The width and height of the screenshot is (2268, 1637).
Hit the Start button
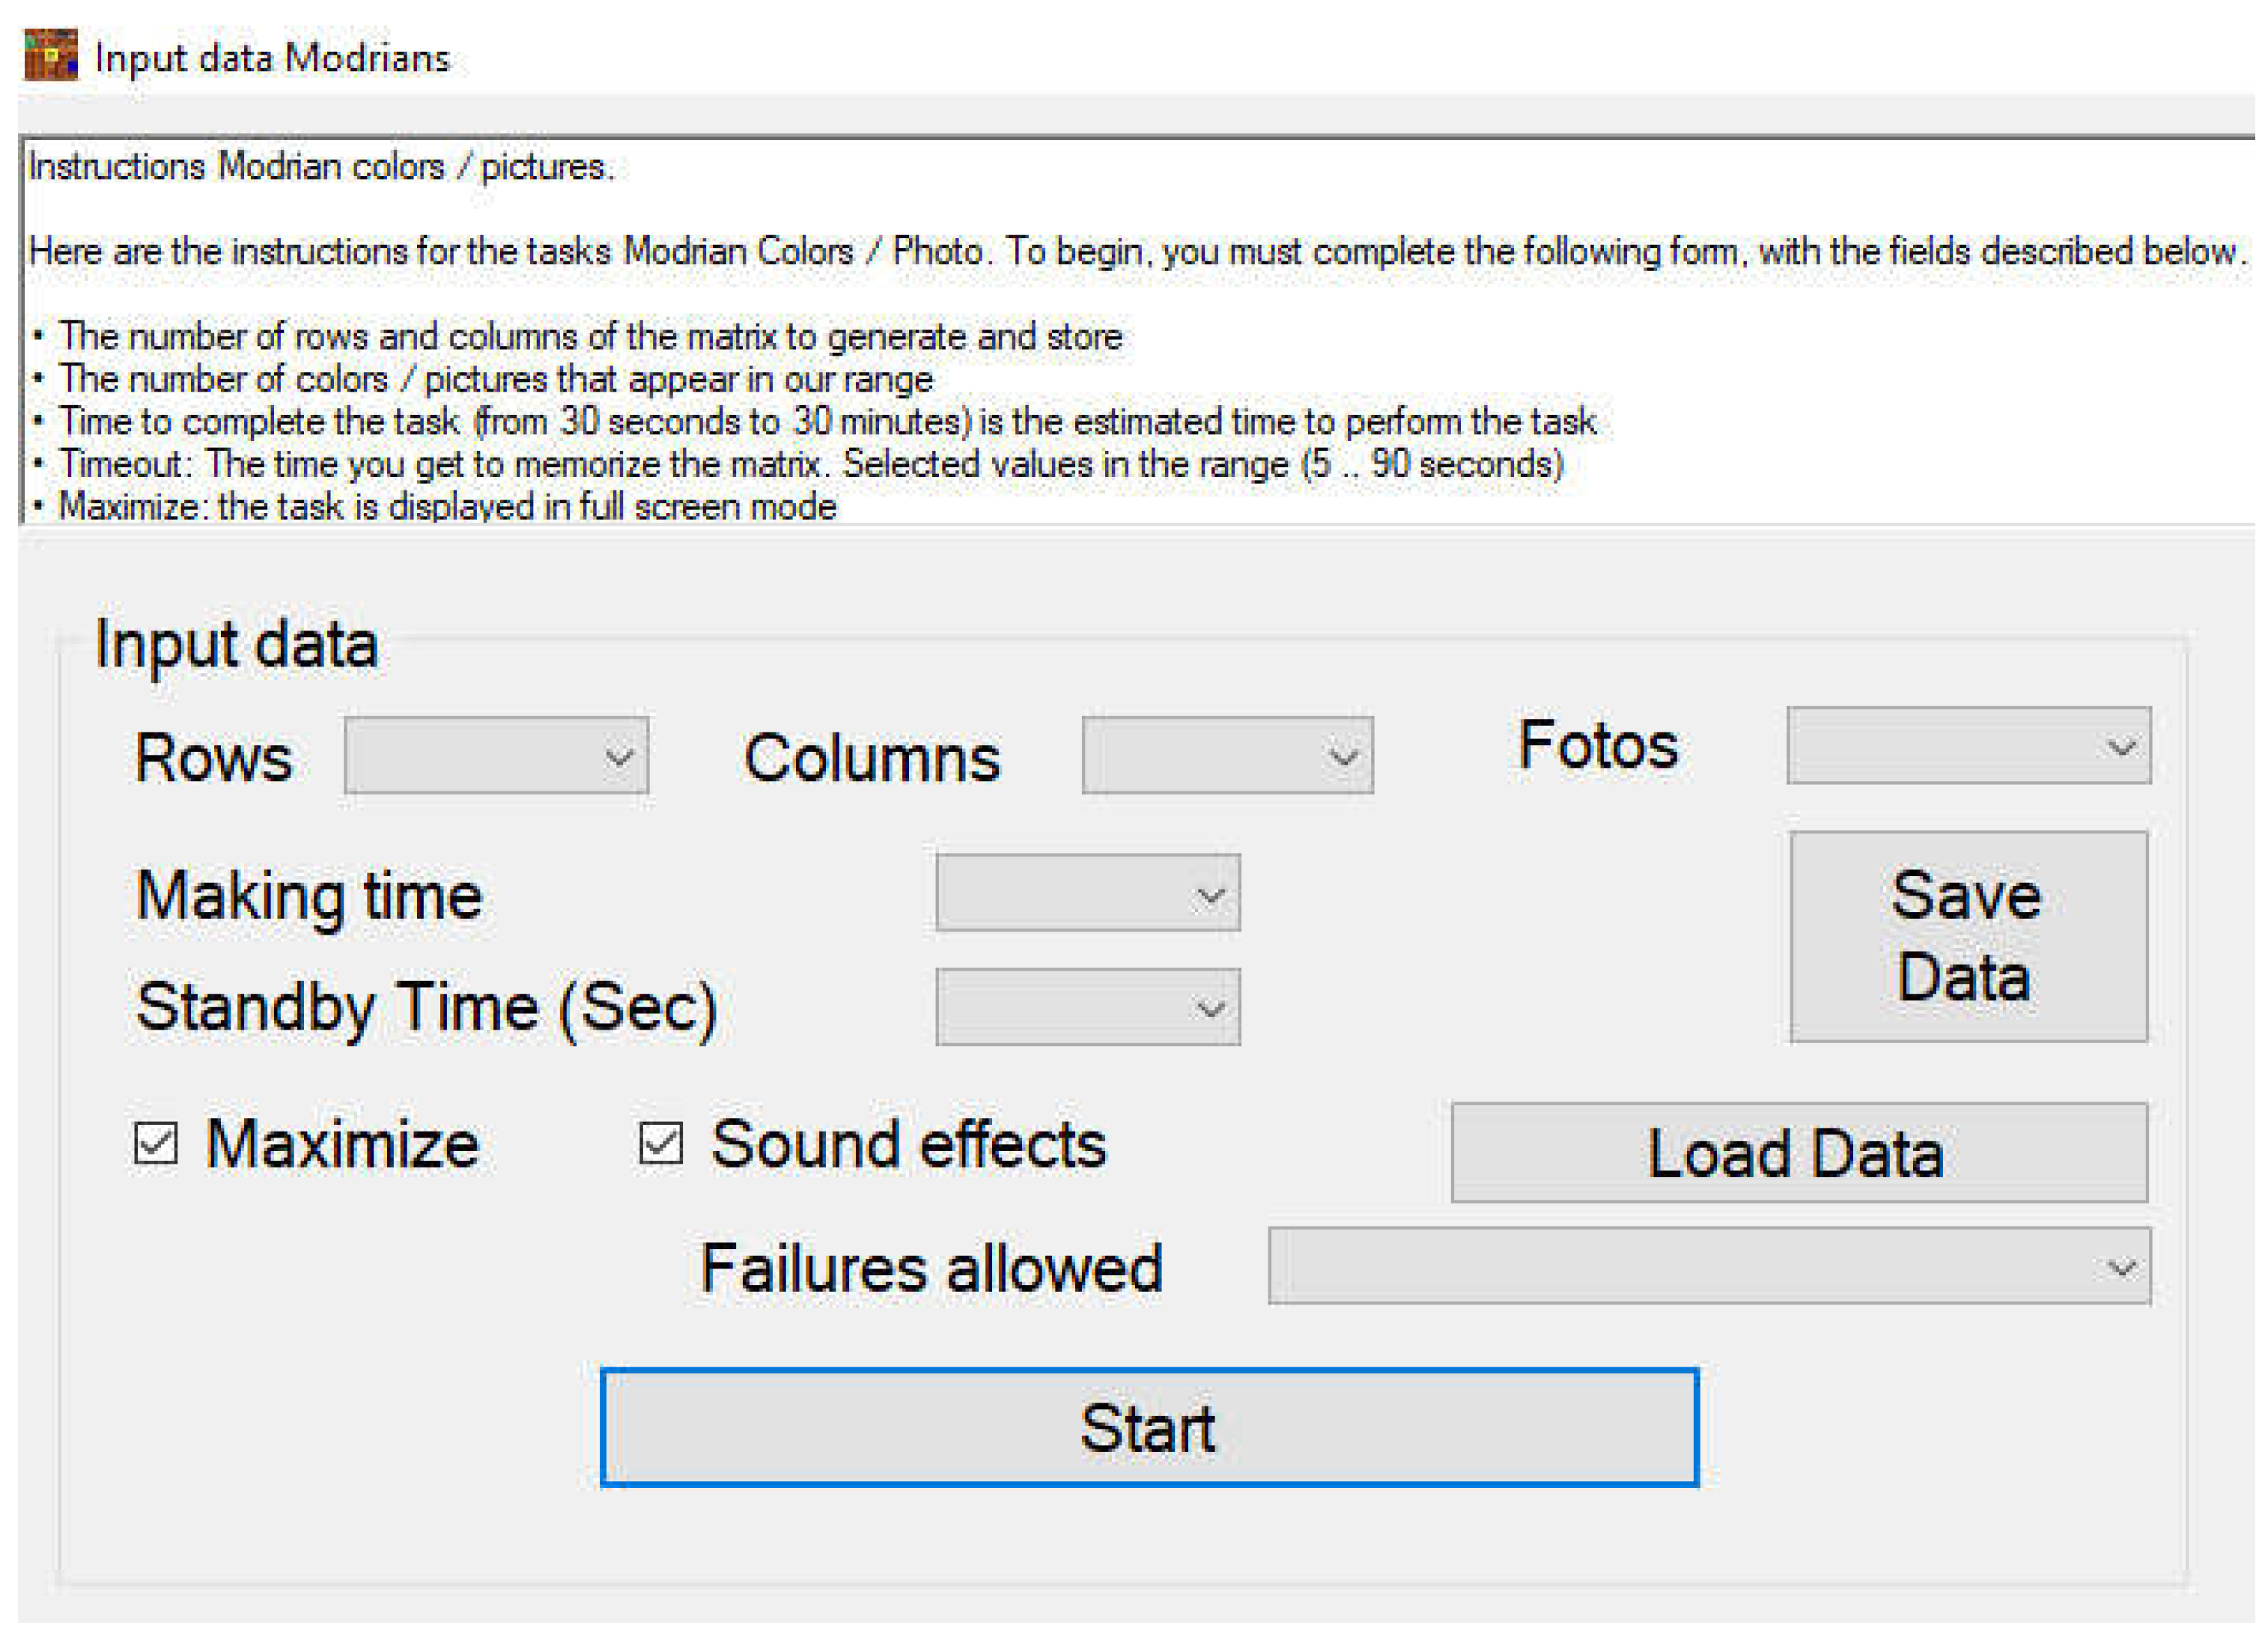pyautogui.click(x=1149, y=1427)
